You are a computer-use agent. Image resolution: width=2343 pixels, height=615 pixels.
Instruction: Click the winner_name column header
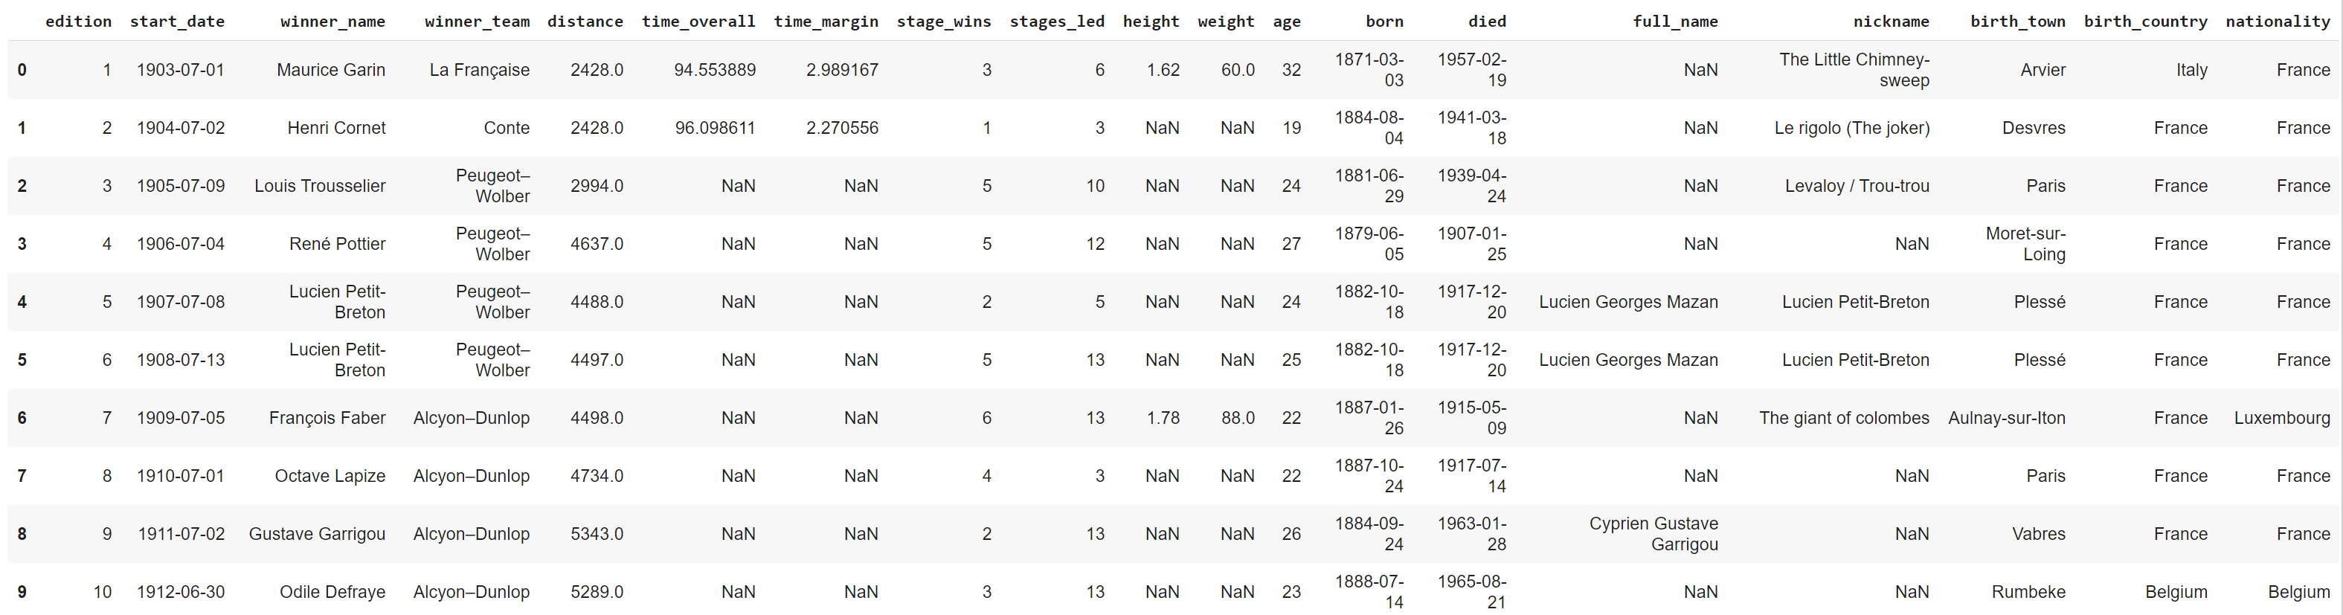332,21
